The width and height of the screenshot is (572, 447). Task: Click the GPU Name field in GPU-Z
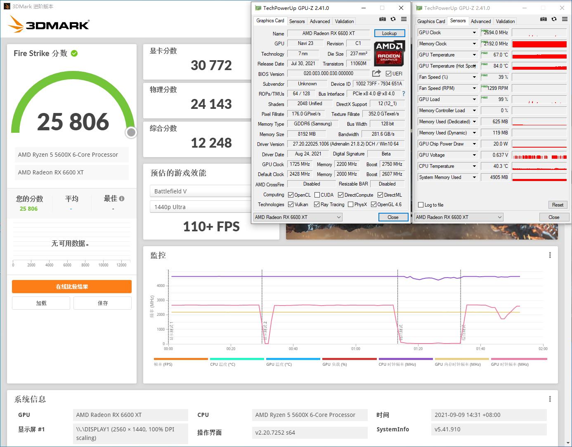click(329, 33)
